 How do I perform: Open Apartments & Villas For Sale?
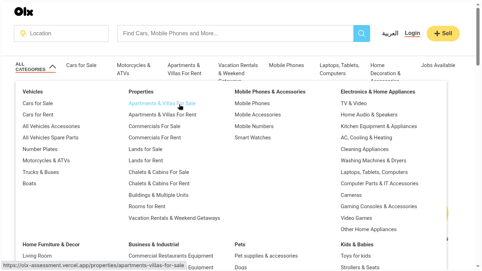[x=162, y=103]
